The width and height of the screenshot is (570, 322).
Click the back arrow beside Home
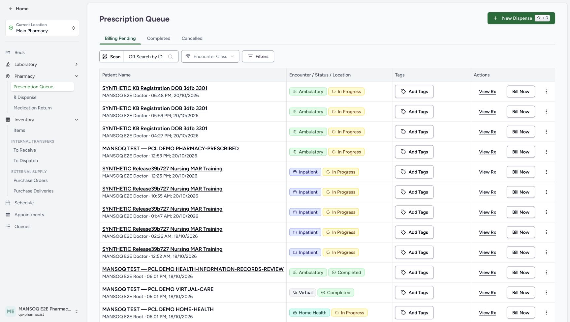click(11, 9)
